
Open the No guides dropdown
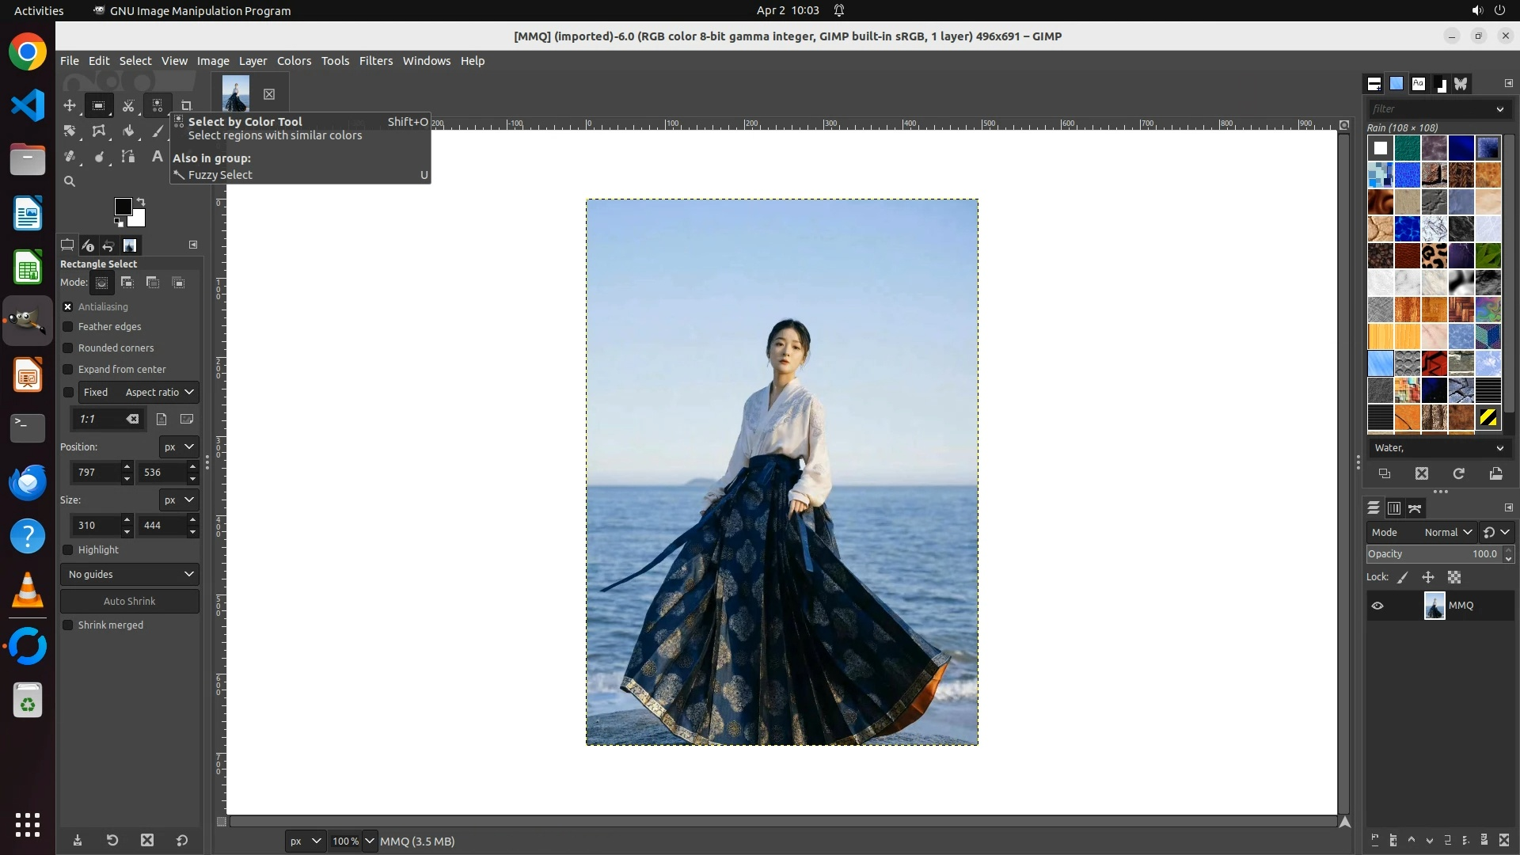tap(130, 575)
